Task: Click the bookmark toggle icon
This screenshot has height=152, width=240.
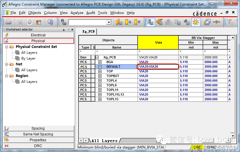Action: click(x=119, y=22)
